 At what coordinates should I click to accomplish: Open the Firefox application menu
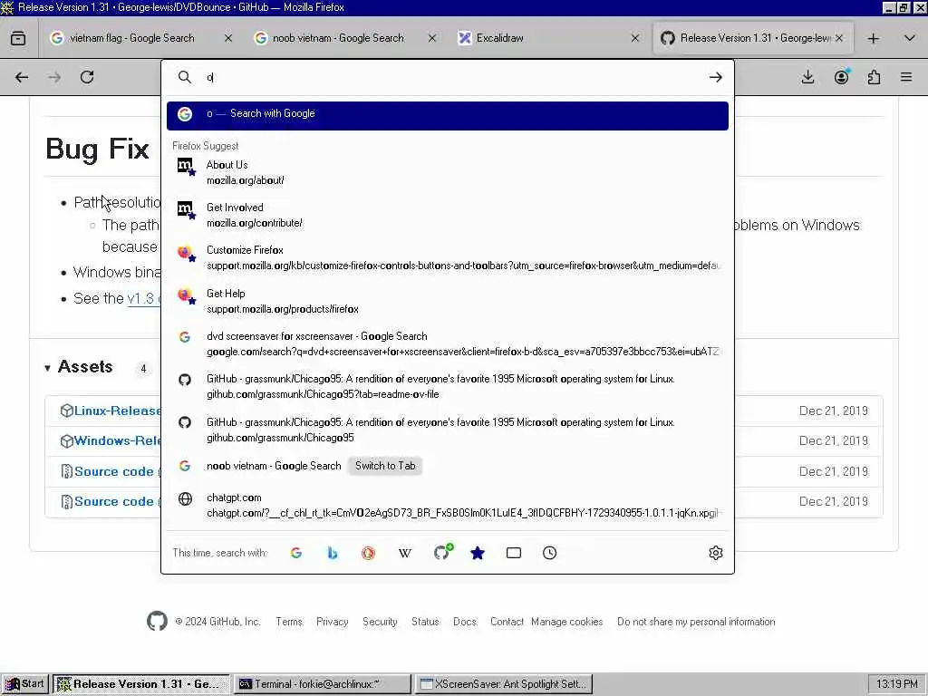pyautogui.click(x=906, y=77)
